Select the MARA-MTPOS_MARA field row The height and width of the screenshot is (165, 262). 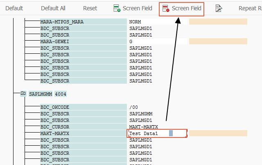pyautogui.click(x=84, y=22)
